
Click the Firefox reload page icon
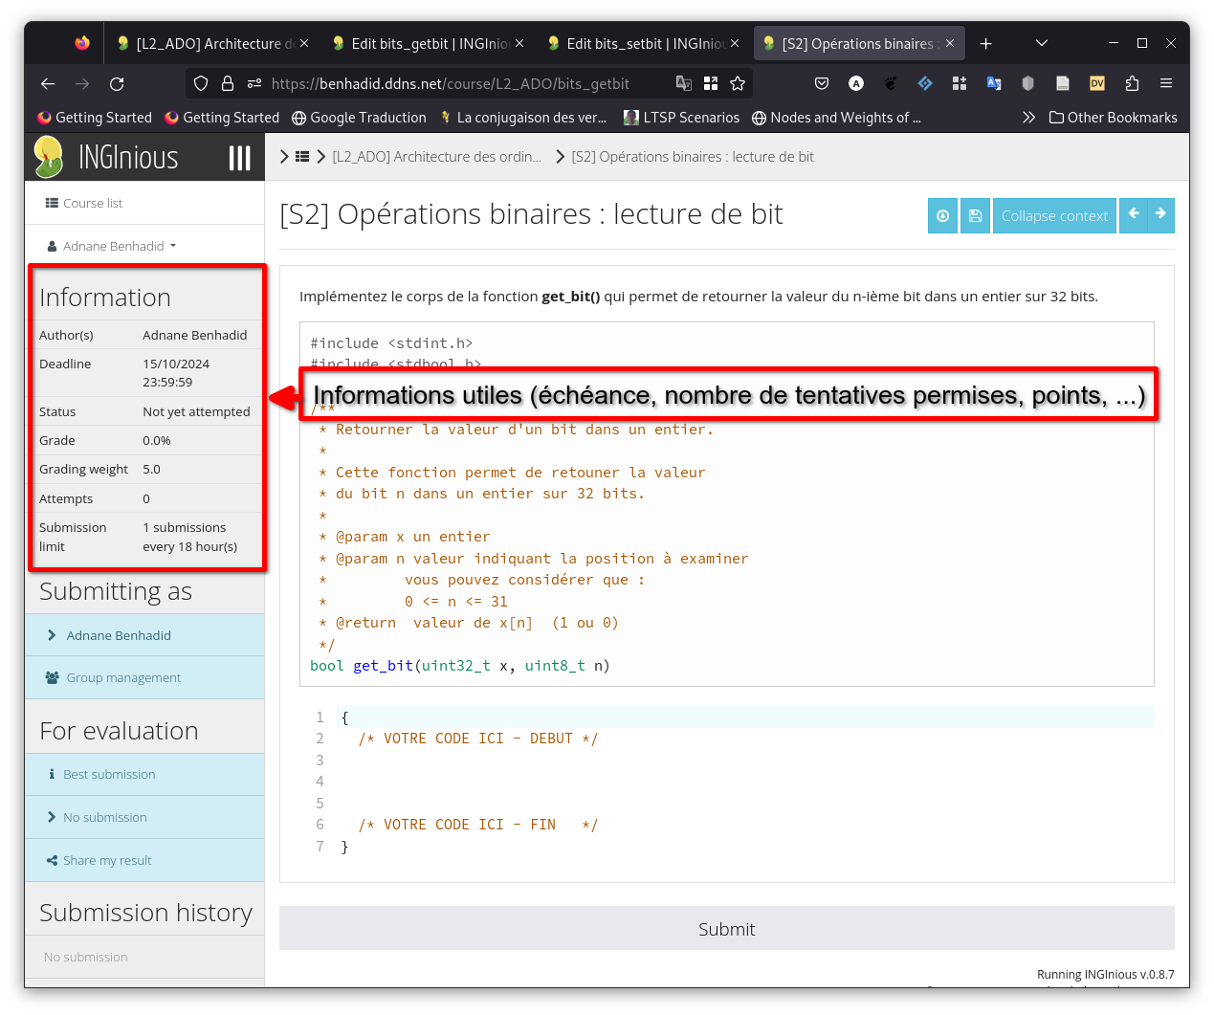(x=117, y=84)
